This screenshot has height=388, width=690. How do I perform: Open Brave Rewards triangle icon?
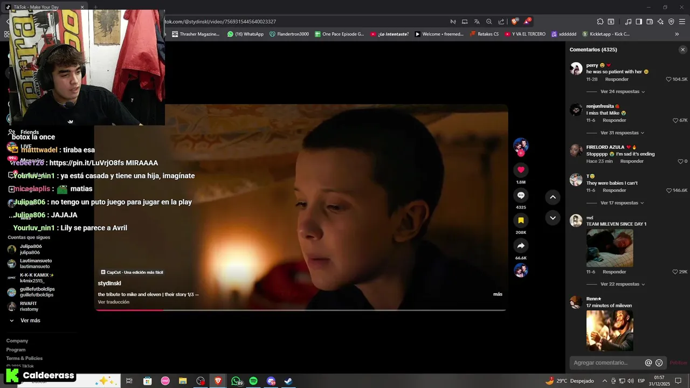[x=527, y=22]
